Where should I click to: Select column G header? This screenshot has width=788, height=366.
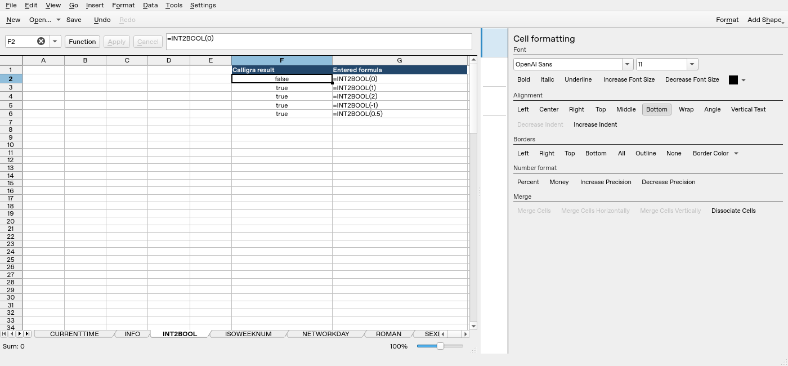(x=400, y=60)
